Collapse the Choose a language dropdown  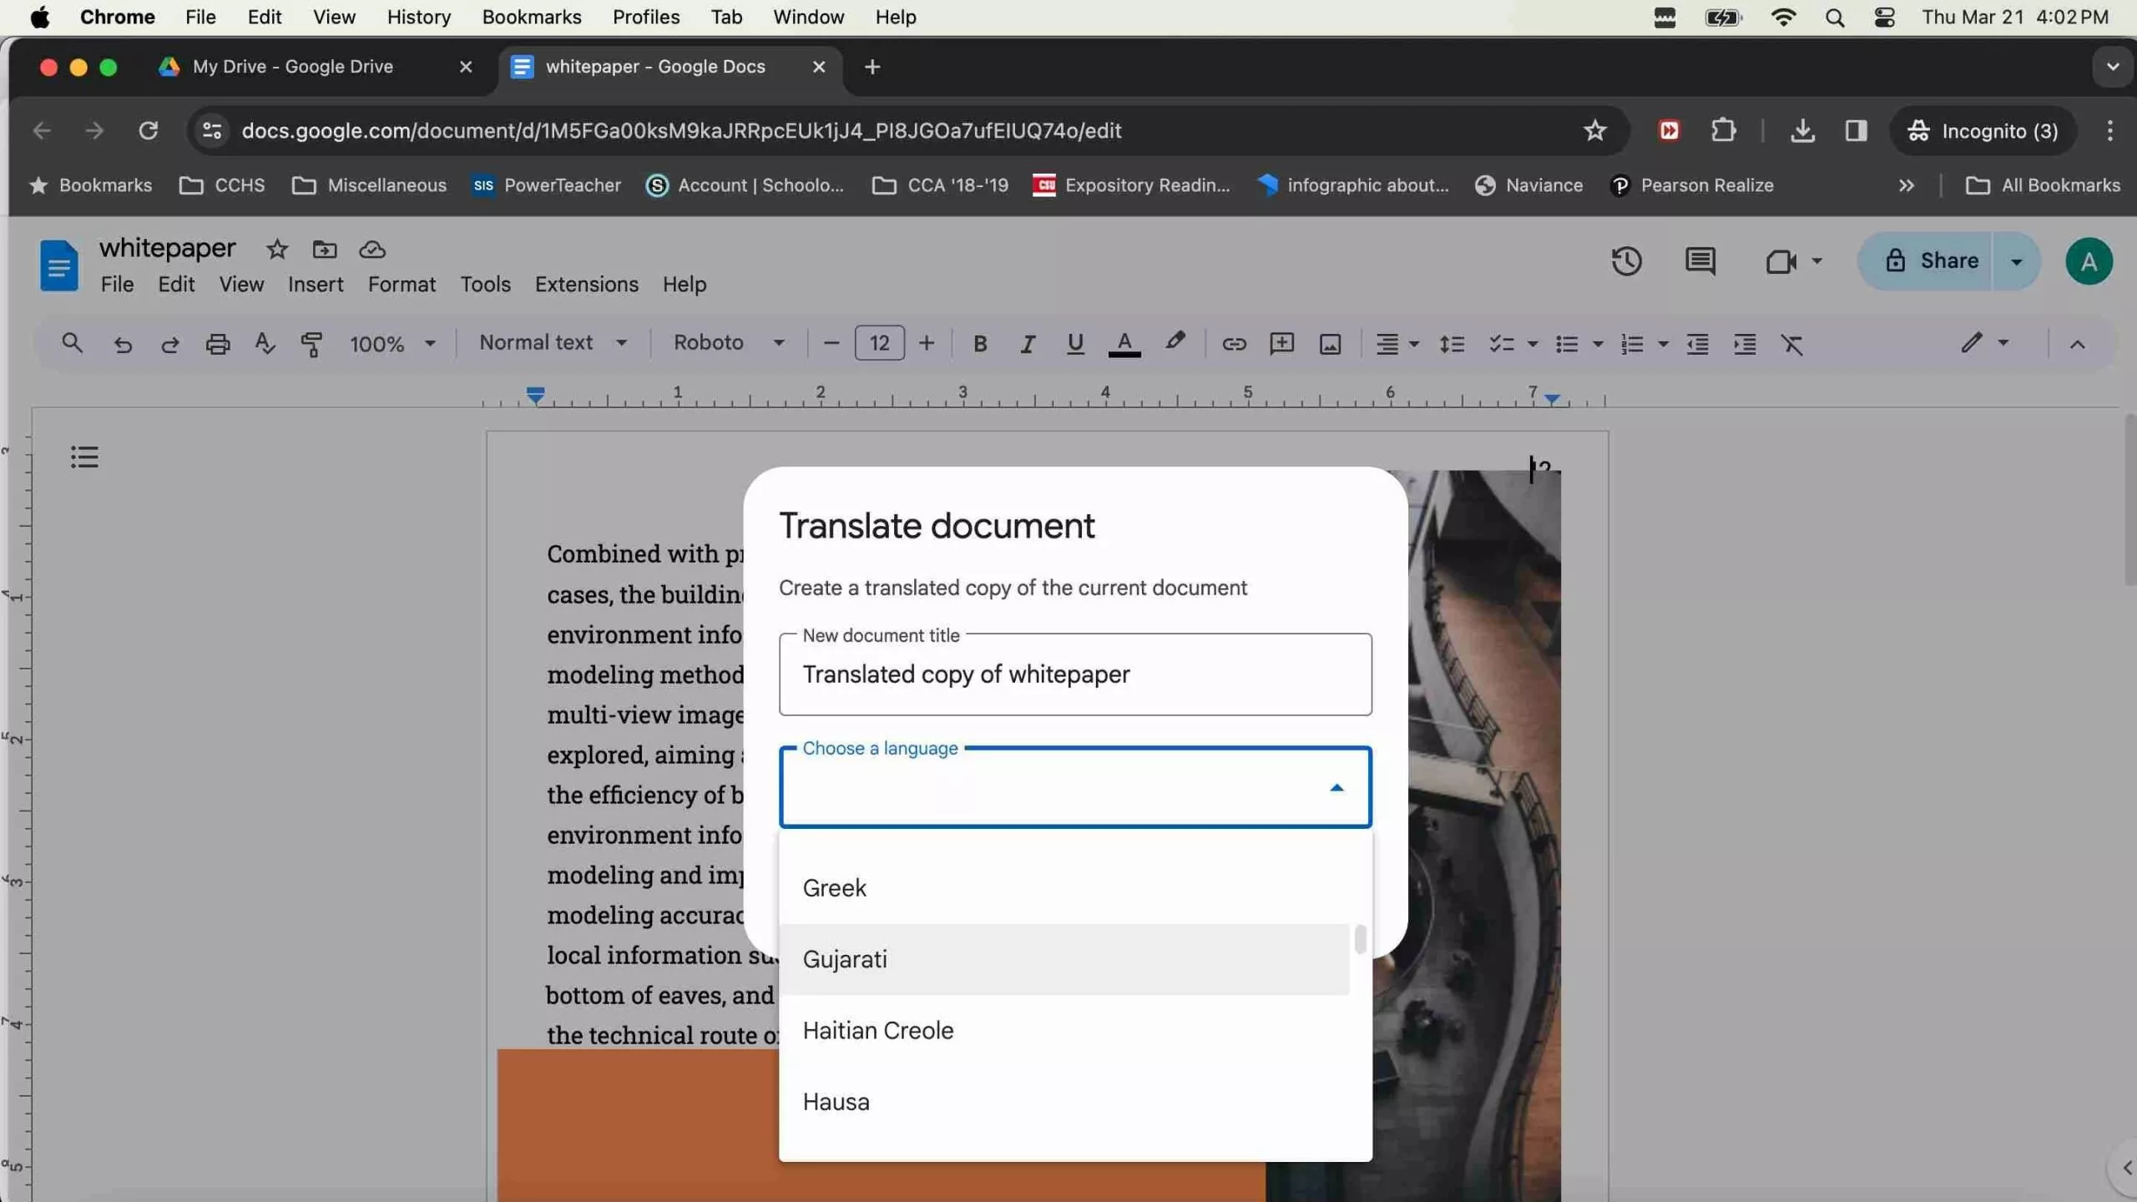tap(1336, 786)
